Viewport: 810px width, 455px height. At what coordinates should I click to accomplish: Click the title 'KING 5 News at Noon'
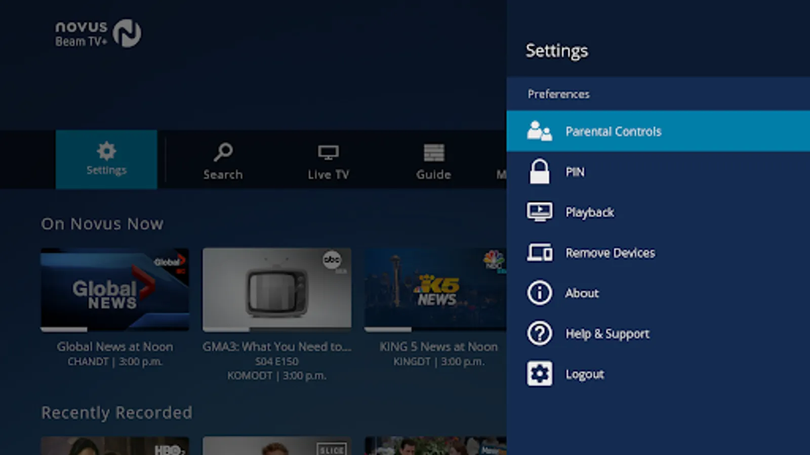click(438, 347)
